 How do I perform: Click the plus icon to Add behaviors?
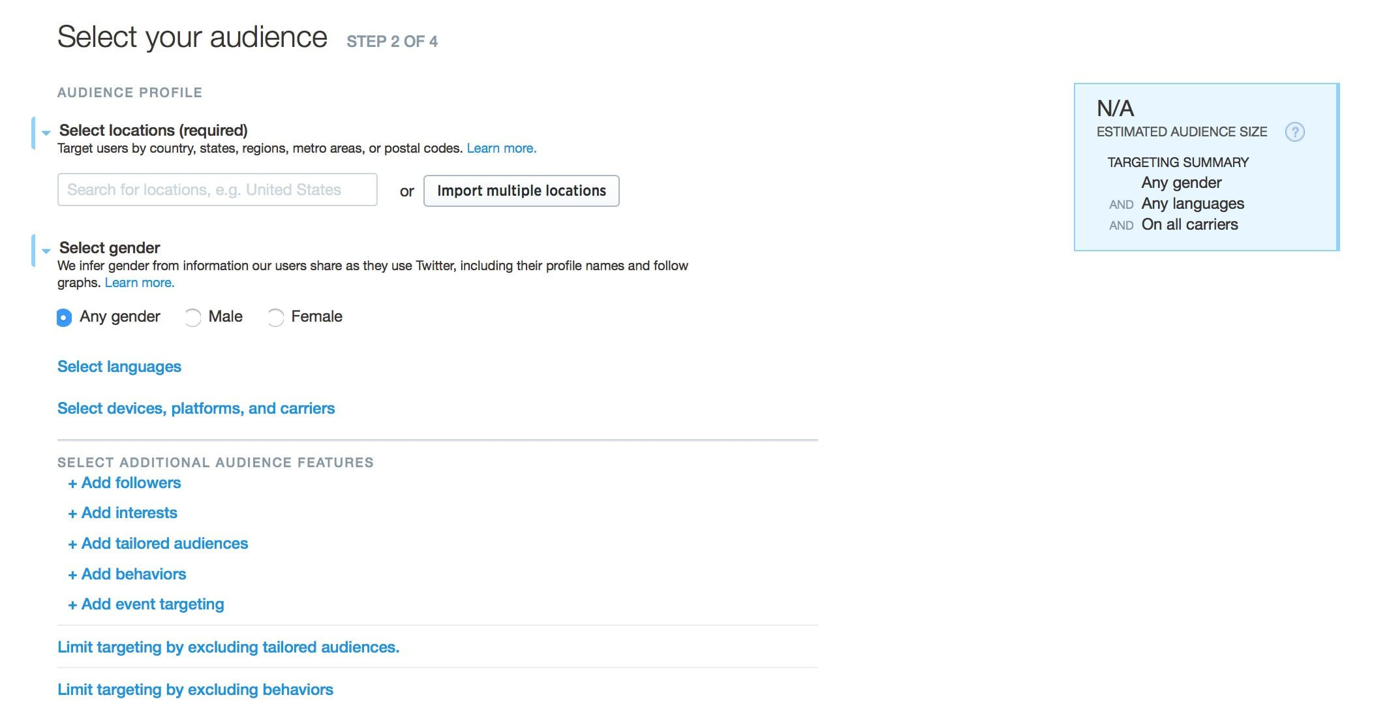tap(73, 574)
